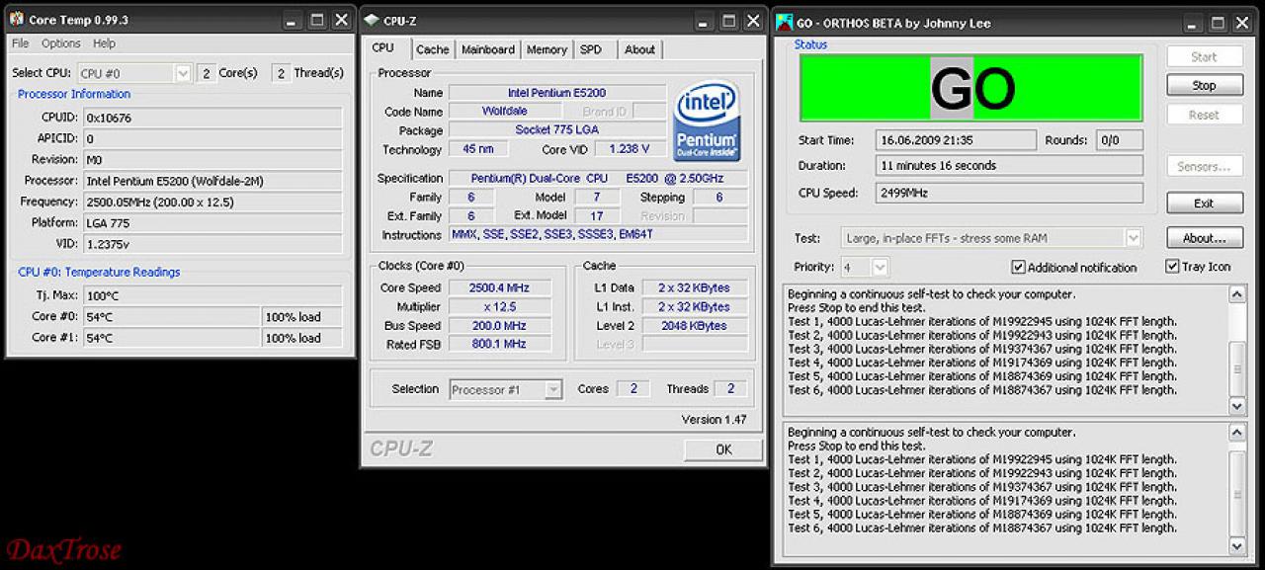1265x570 pixels.
Task: Click scroll down arrow of upper ORTHOS log
Action: tap(1237, 406)
